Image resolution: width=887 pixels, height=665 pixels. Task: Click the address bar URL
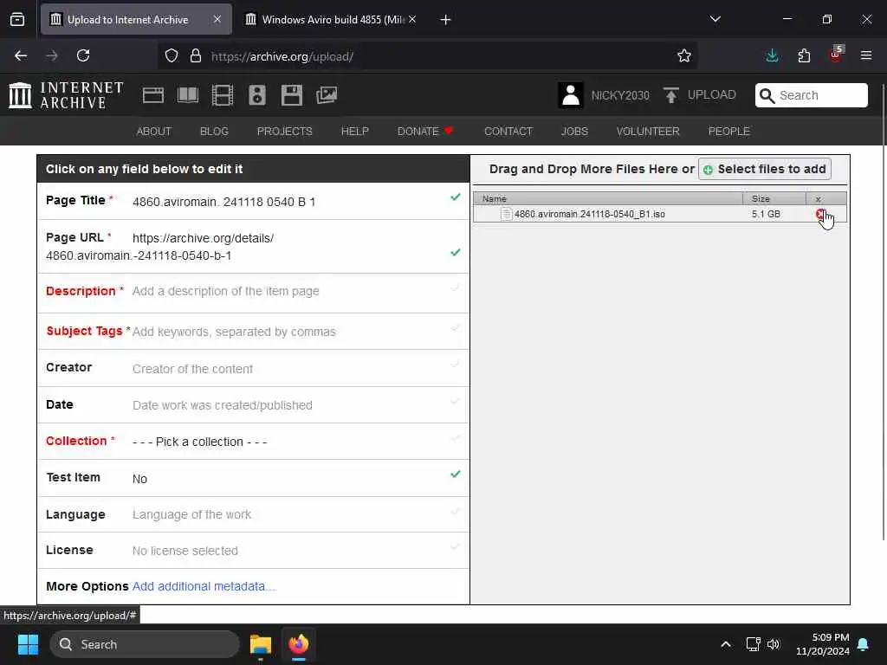coord(430,56)
